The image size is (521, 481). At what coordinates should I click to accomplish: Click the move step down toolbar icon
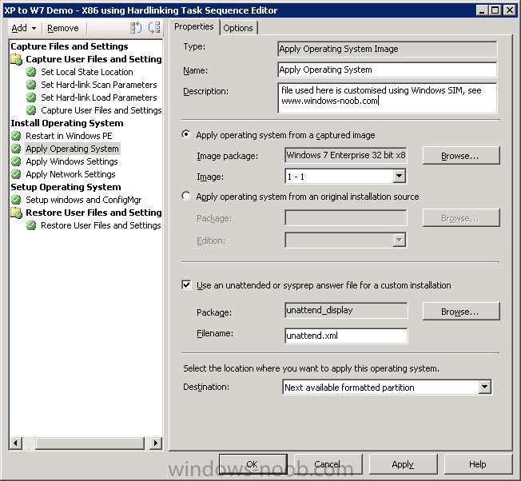(154, 28)
